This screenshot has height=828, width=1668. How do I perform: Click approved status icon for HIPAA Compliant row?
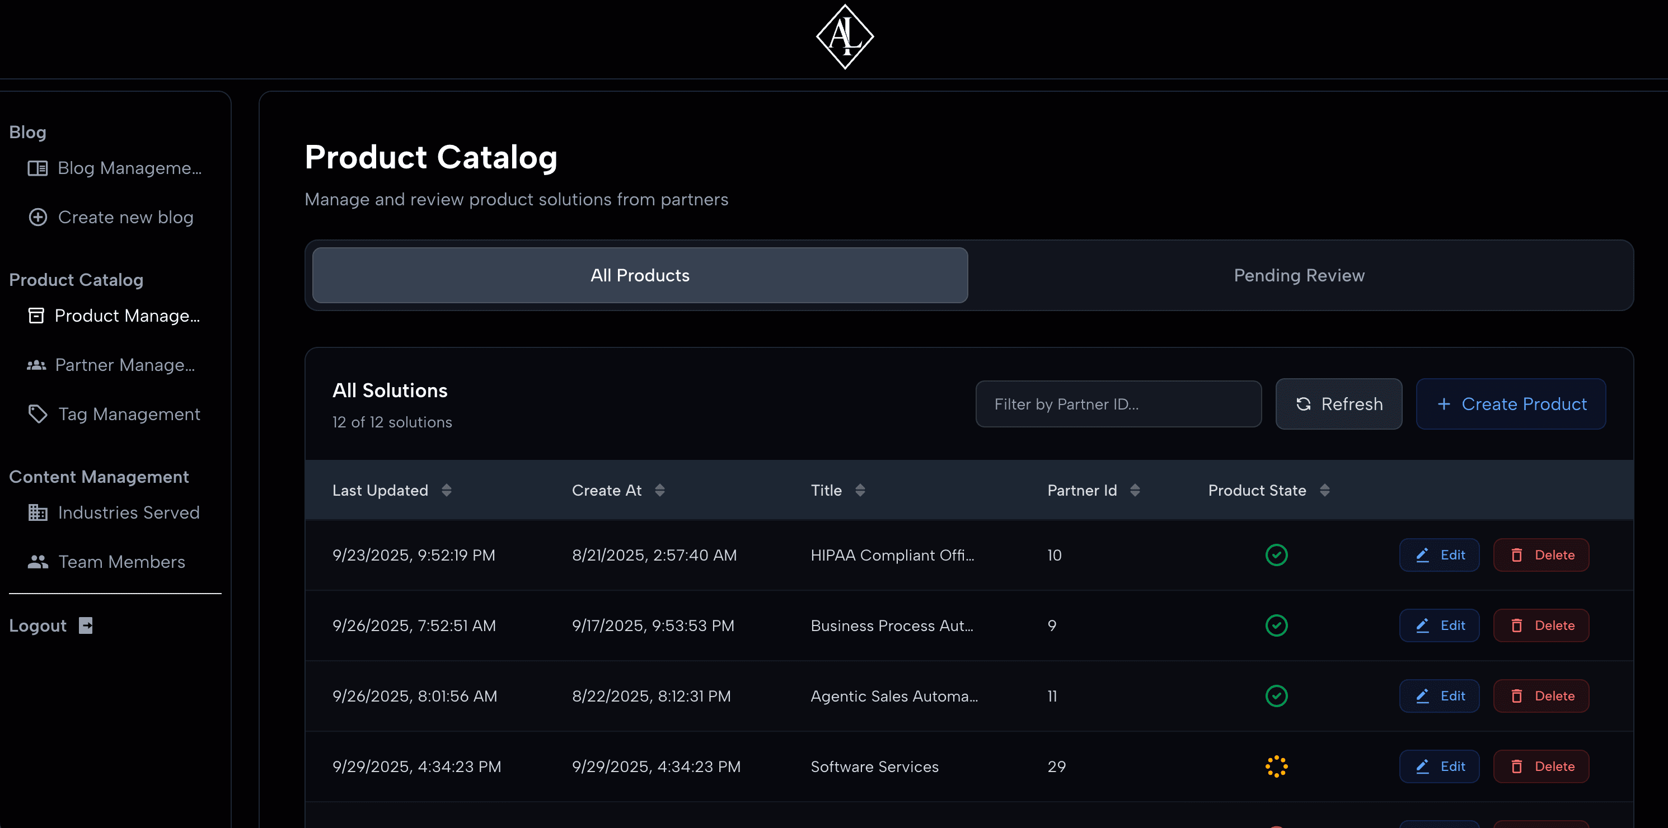pos(1276,556)
